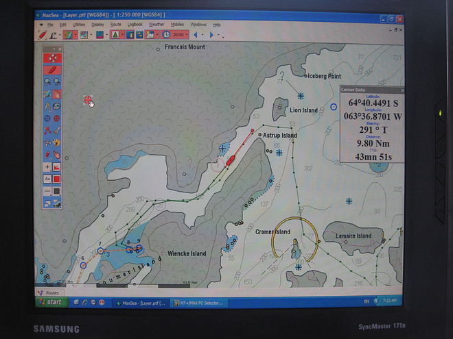Select the eraser hand tool in palette
The image size is (453, 339).
coord(57,155)
